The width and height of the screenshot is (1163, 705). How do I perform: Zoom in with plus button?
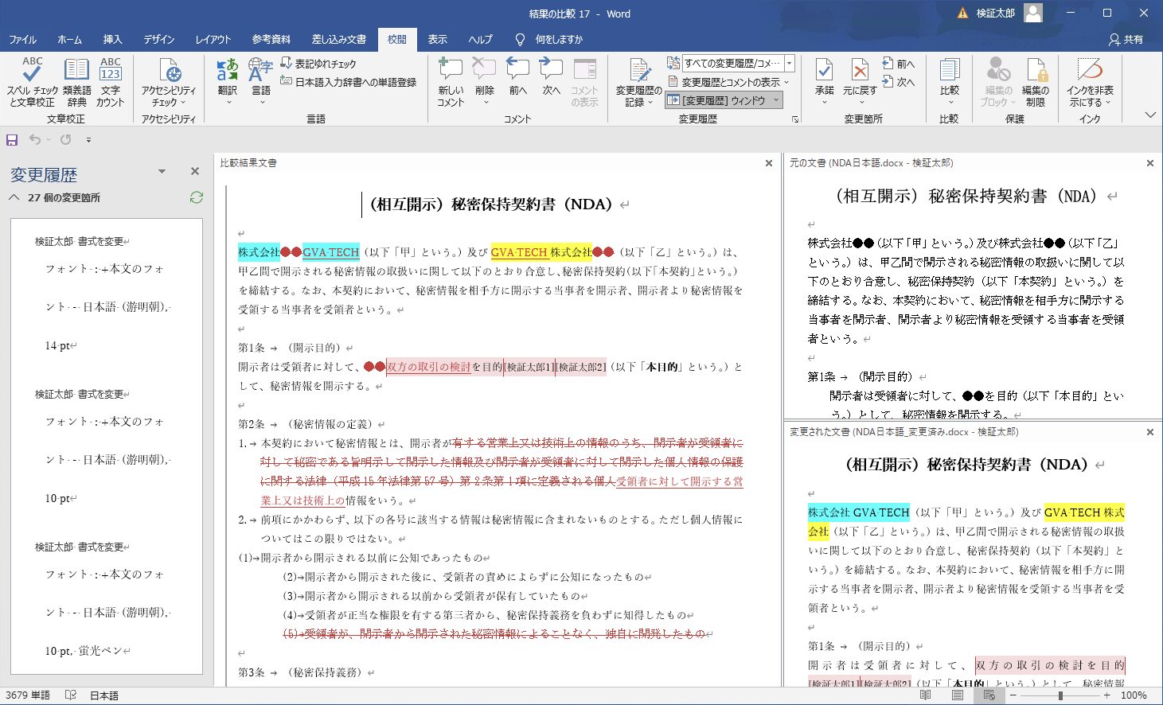(x=1106, y=695)
